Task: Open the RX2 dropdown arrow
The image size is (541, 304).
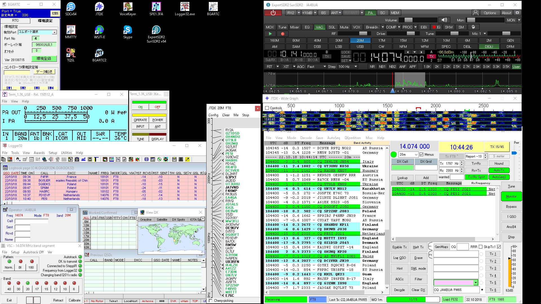Action: pos(298,13)
